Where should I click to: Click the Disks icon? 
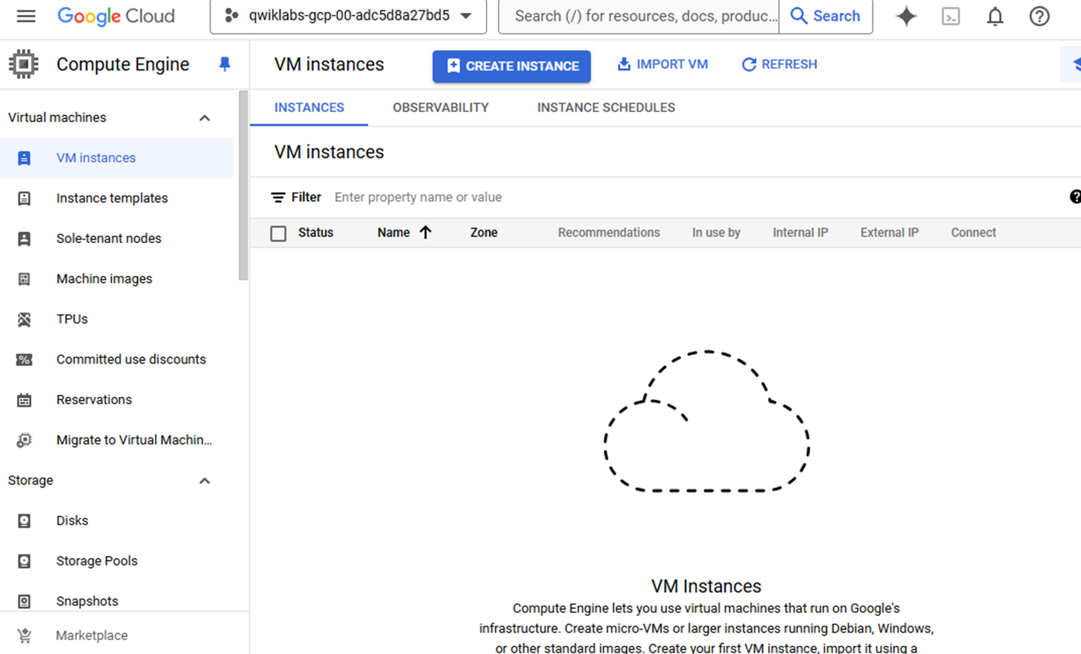24,520
